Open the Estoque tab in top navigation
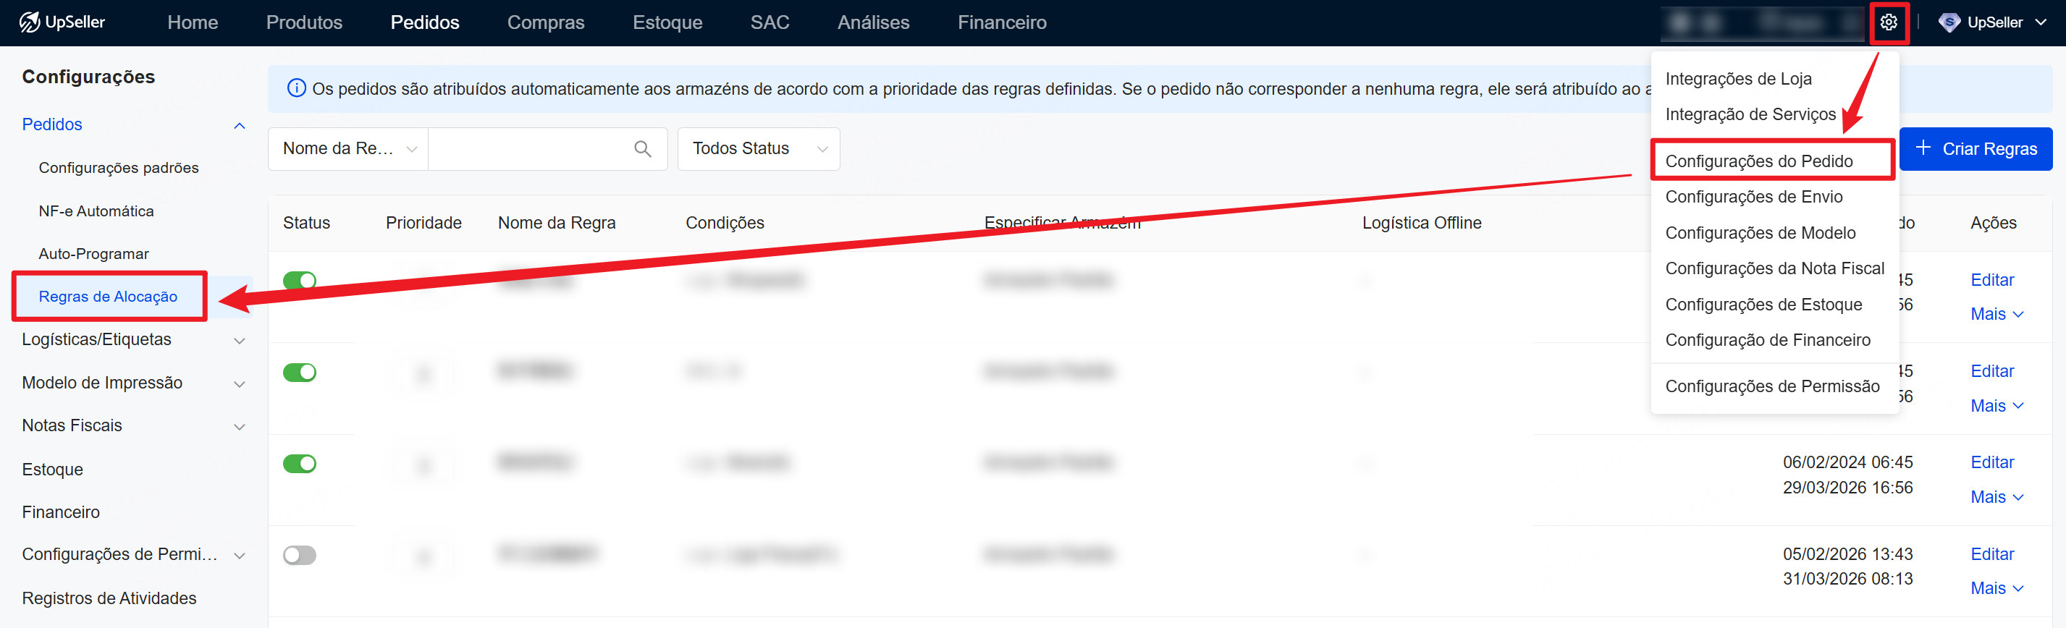2066x628 pixels. pos(667,22)
